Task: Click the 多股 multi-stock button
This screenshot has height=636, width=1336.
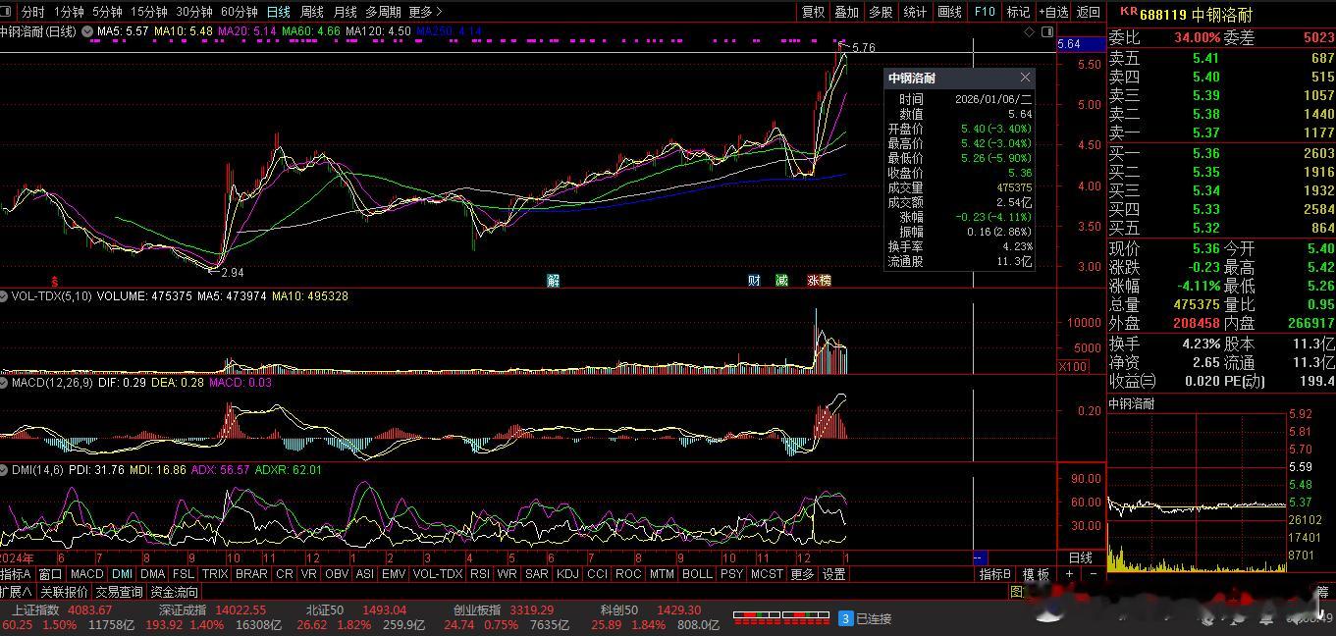Action: point(881,12)
